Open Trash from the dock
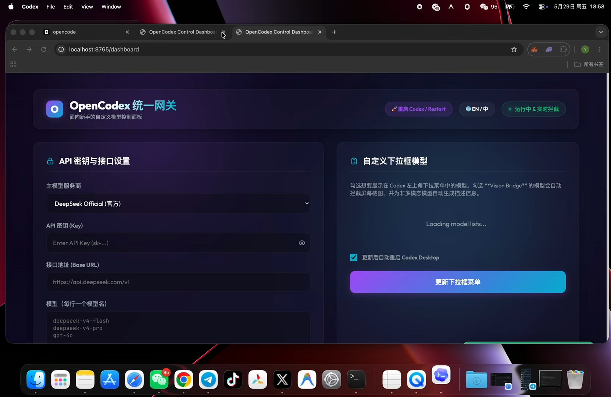 coord(575,379)
